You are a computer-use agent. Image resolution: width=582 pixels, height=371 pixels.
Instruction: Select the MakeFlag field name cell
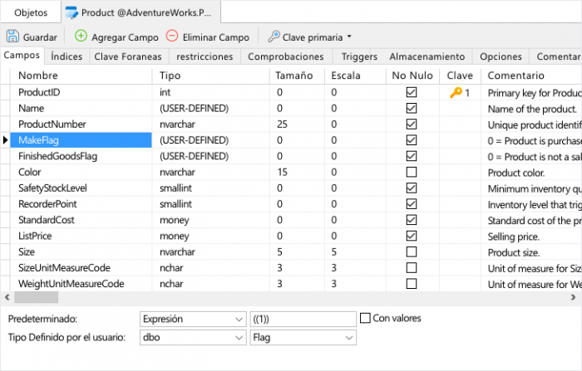point(81,140)
